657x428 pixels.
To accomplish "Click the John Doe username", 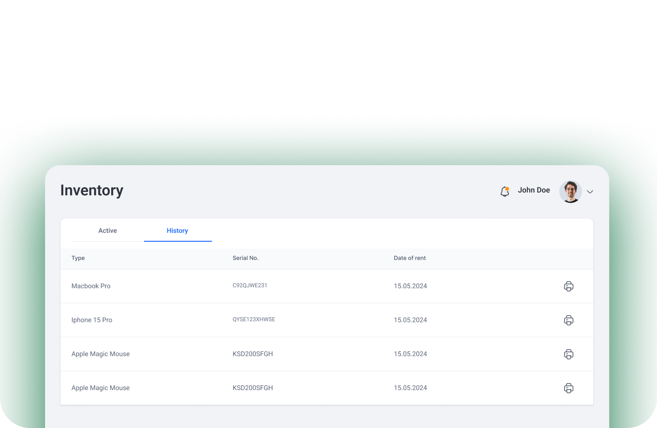I will pyautogui.click(x=534, y=190).
